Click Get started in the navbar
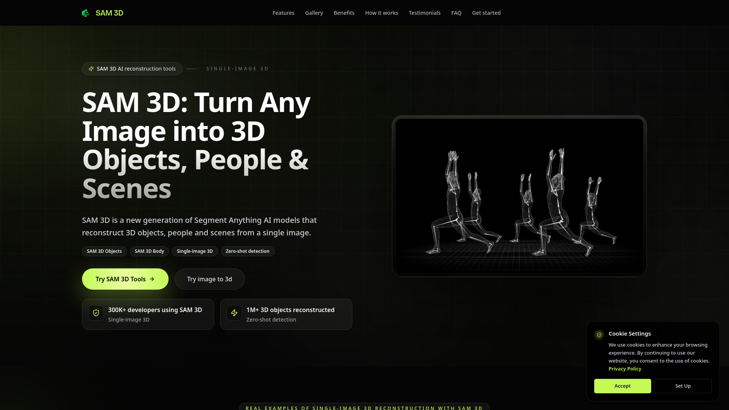 [x=486, y=13]
